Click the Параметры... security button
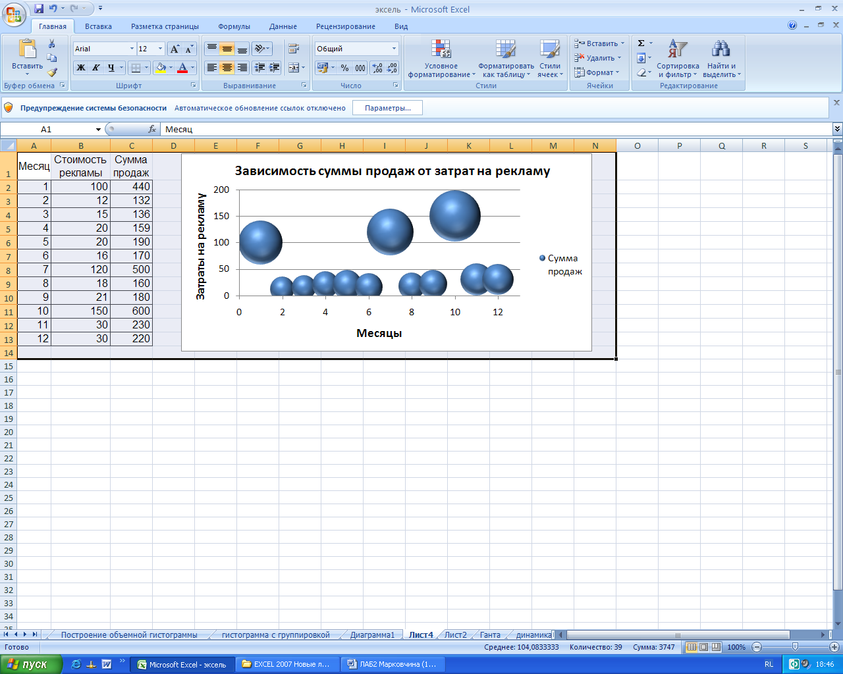The height and width of the screenshot is (674, 843). [x=387, y=108]
